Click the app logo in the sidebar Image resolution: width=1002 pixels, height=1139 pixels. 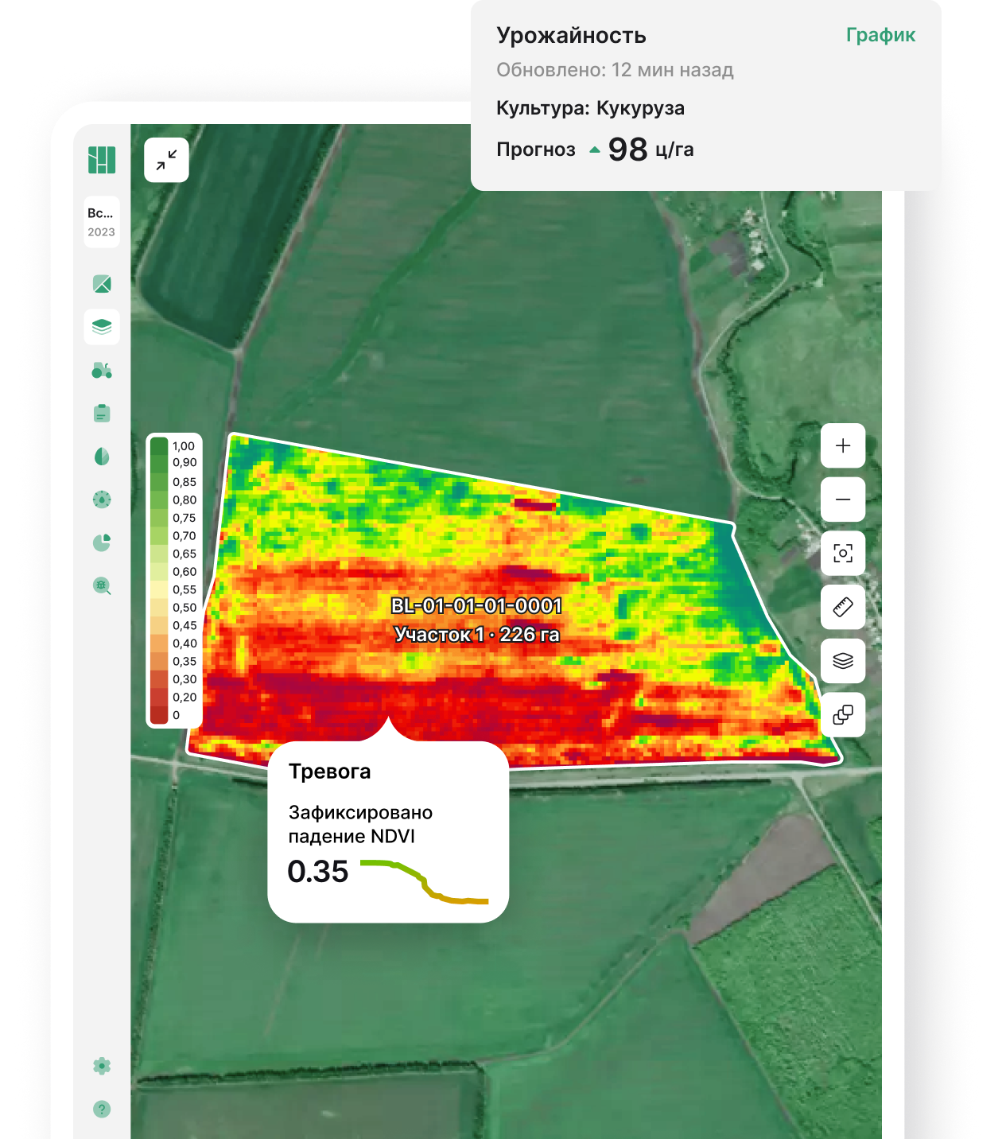[102, 160]
